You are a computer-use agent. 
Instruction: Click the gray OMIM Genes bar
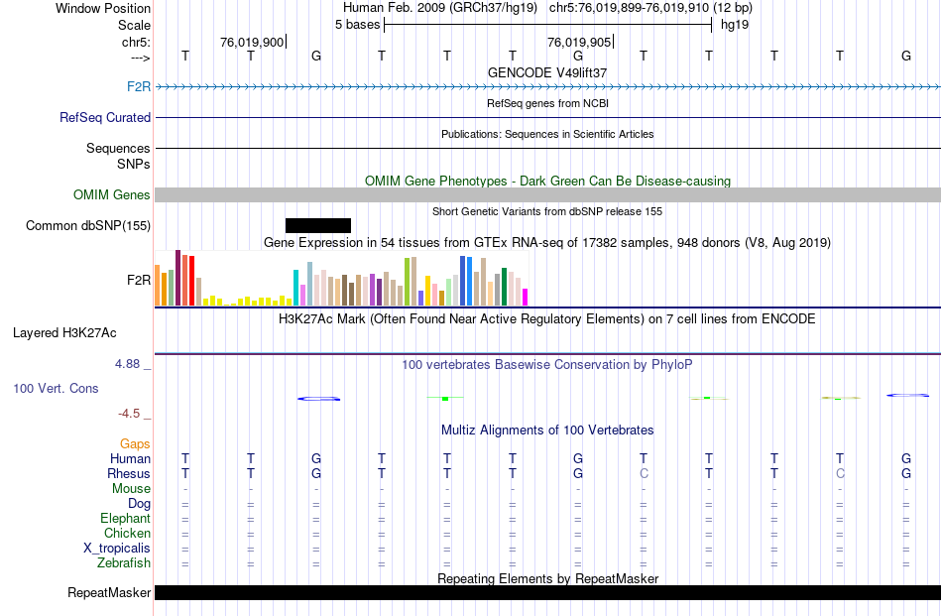click(x=548, y=194)
